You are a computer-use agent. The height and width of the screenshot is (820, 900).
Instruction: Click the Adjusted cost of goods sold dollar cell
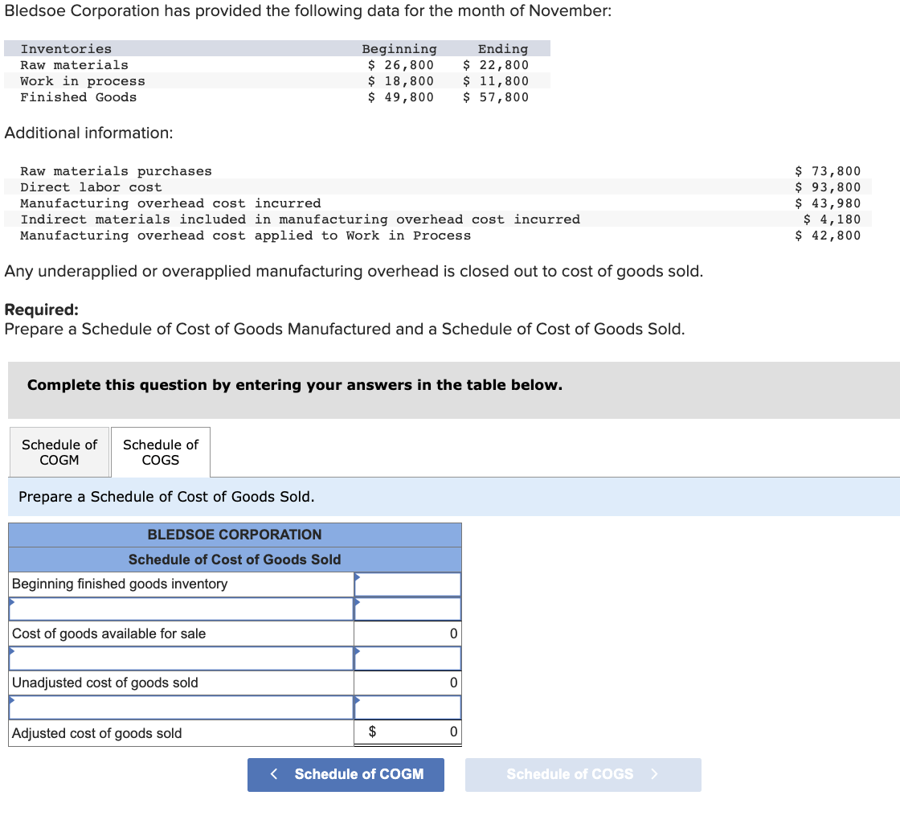407,732
